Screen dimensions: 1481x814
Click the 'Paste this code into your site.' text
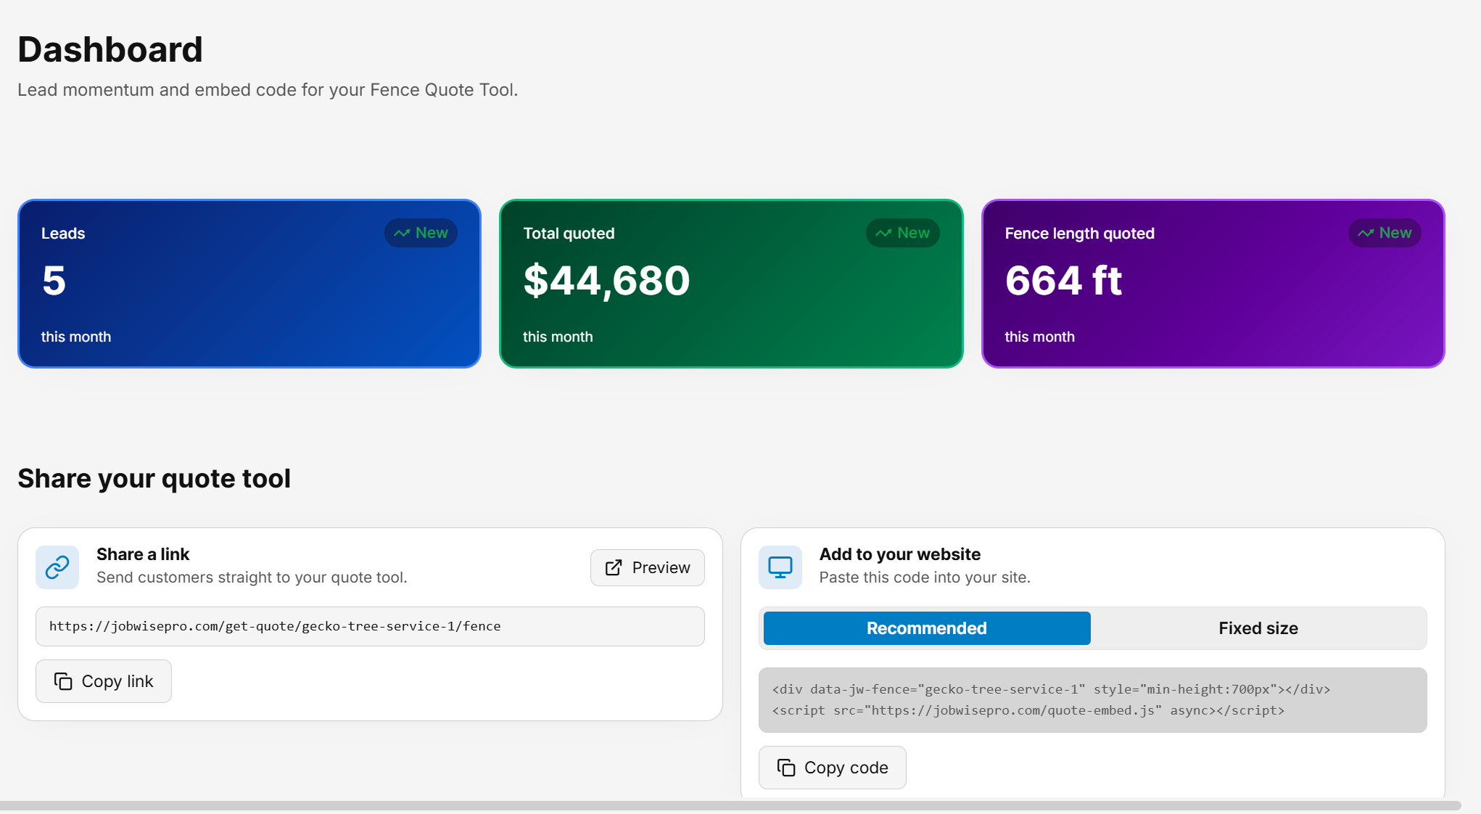(x=925, y=577)
